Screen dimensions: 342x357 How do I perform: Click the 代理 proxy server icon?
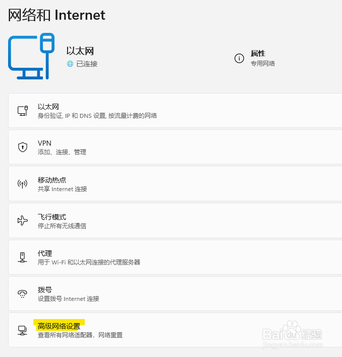22,257
